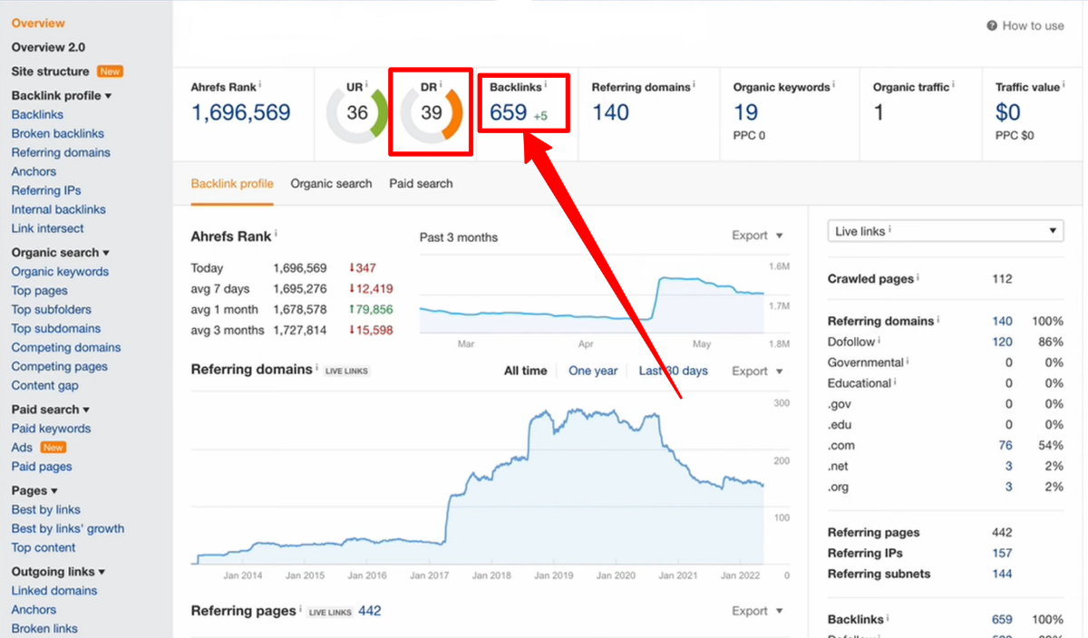
Task: Click info icon next to Governmental row
Action: click(908, 360)
